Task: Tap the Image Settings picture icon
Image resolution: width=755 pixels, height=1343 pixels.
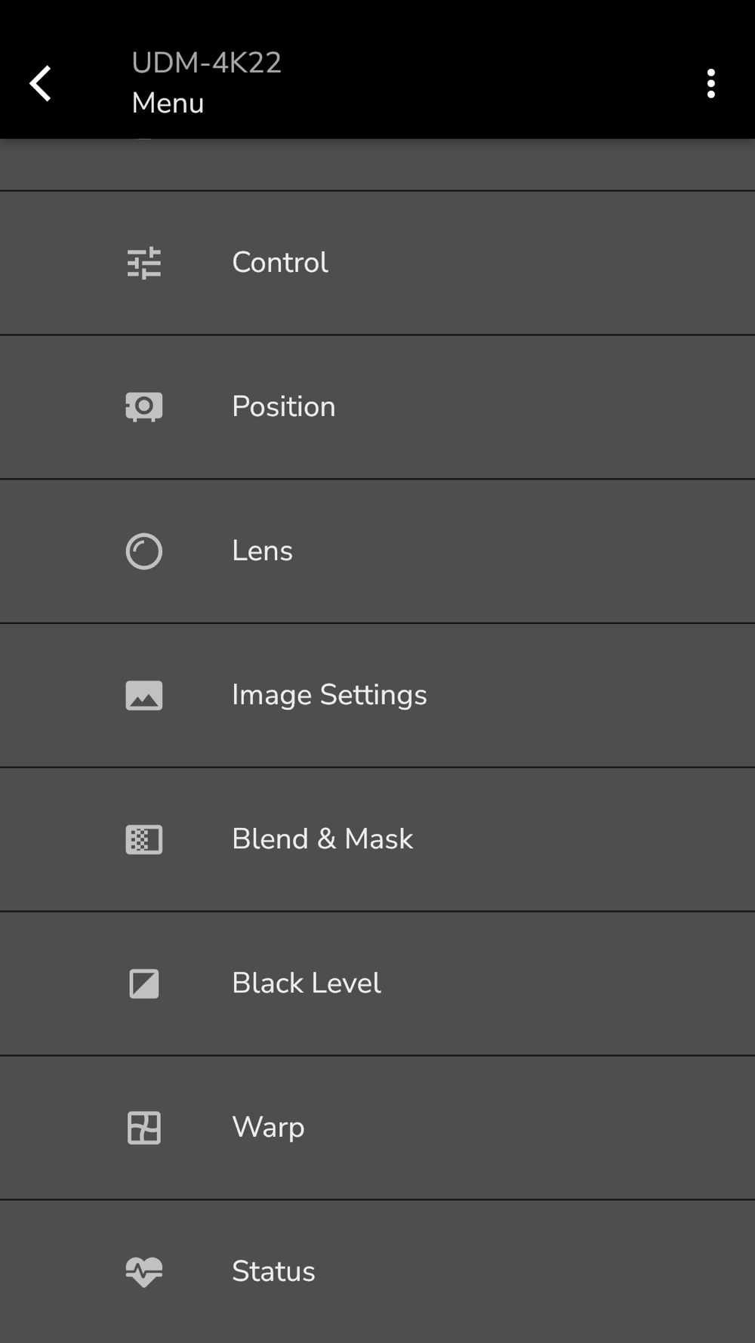Action: pyautogui.click(x=143, y=696)
